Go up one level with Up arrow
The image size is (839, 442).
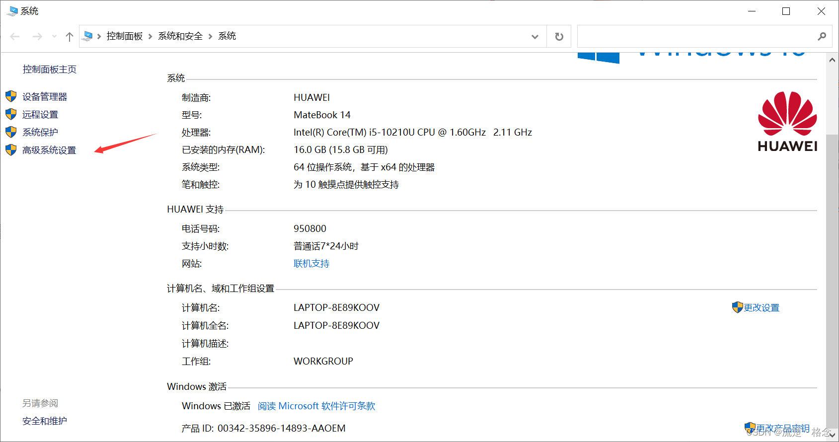(x=70, y=36)
